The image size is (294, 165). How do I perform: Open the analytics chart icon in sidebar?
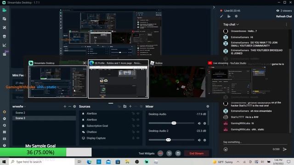4,45
